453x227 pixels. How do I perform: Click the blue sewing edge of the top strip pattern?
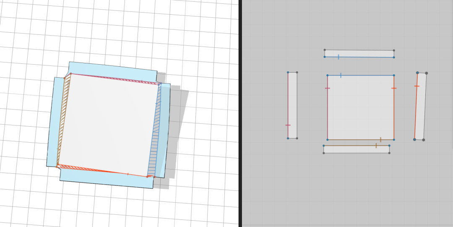(x=359, y=57)
